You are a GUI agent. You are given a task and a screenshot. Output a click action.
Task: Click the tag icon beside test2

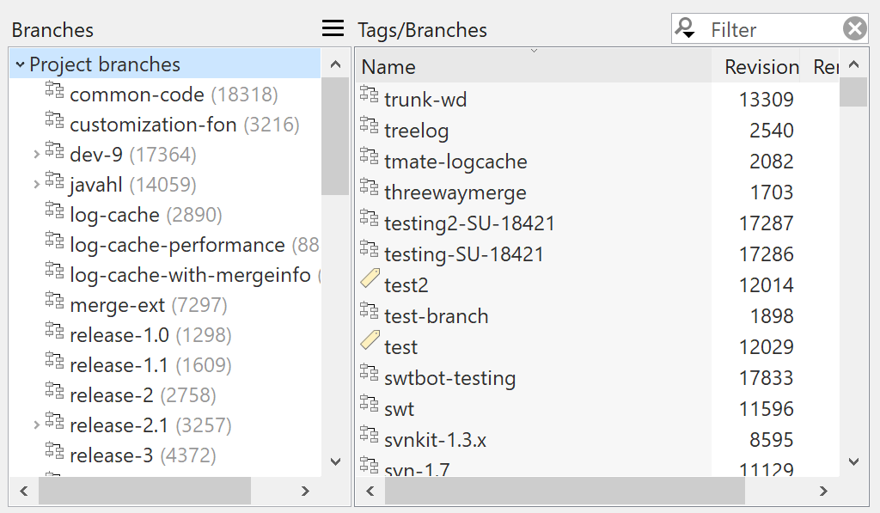(x=369, y=278)
